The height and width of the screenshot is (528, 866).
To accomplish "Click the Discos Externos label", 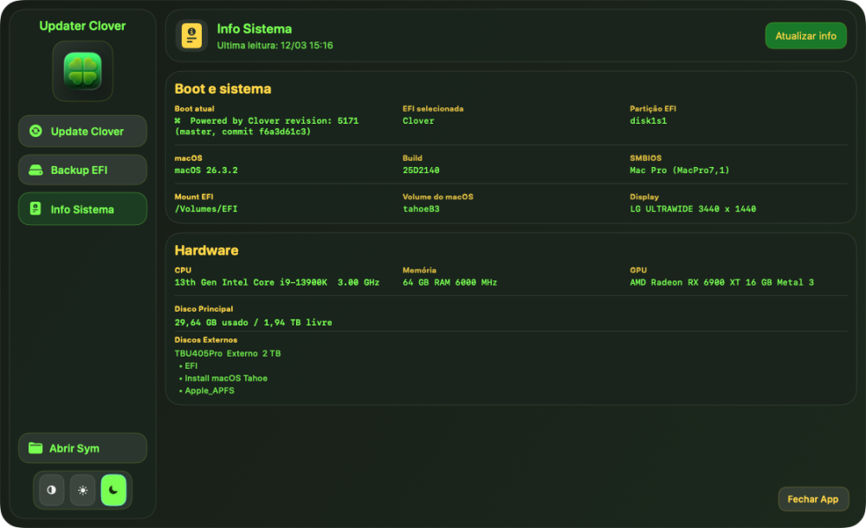I will 206,339.
